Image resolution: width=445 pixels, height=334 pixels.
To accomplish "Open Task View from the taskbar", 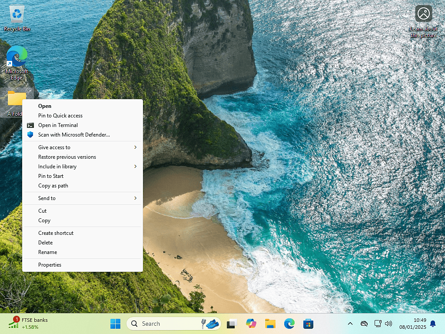I will pos(232,324).
